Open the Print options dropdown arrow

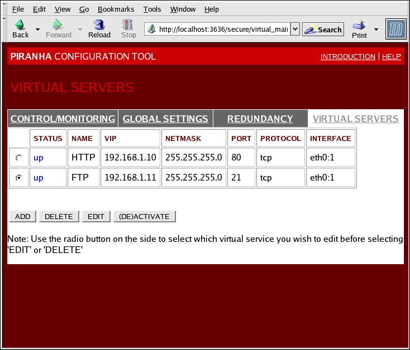(x=376, y=29)
